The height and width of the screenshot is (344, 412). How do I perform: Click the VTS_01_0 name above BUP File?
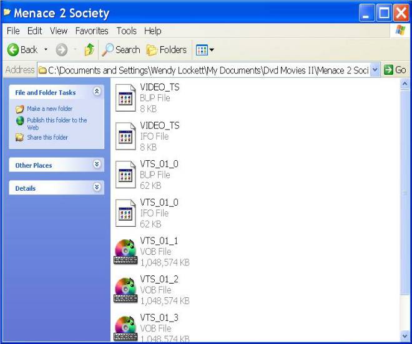tap(159, 164)
